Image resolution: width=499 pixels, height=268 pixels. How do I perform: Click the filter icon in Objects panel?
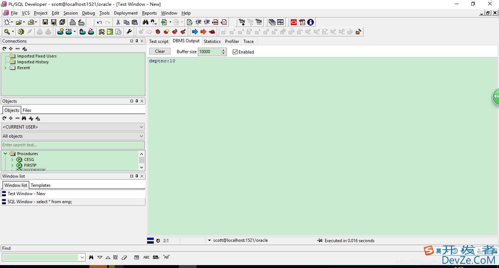click(31, 118)
